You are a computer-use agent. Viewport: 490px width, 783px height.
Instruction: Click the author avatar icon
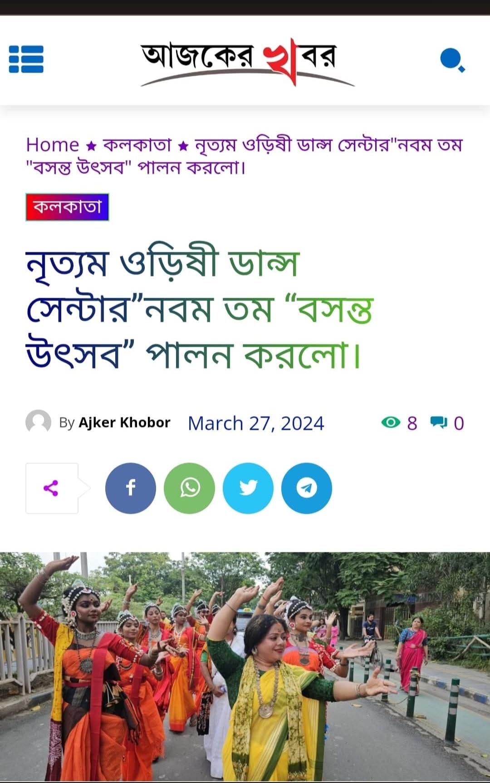(38, 422)
